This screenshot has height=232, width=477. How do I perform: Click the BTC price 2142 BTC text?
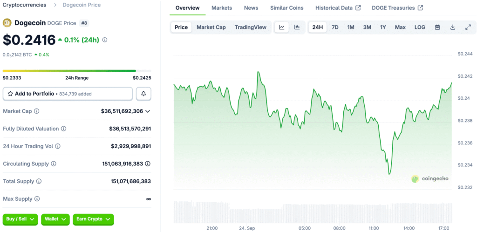click(x=17, y=55)
